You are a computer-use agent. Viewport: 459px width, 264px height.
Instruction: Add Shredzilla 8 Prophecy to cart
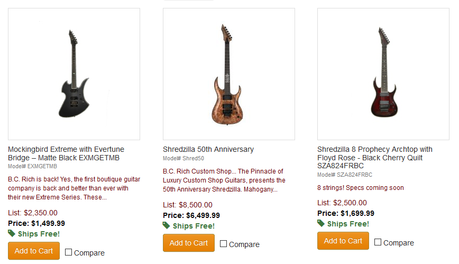coord(343,241)
